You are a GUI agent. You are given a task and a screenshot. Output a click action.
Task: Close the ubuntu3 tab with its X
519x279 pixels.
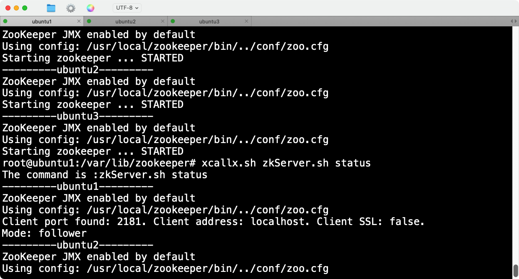pos(246,21)
